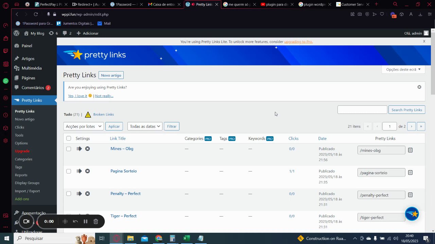Sort by the Clicks column header

293,138
